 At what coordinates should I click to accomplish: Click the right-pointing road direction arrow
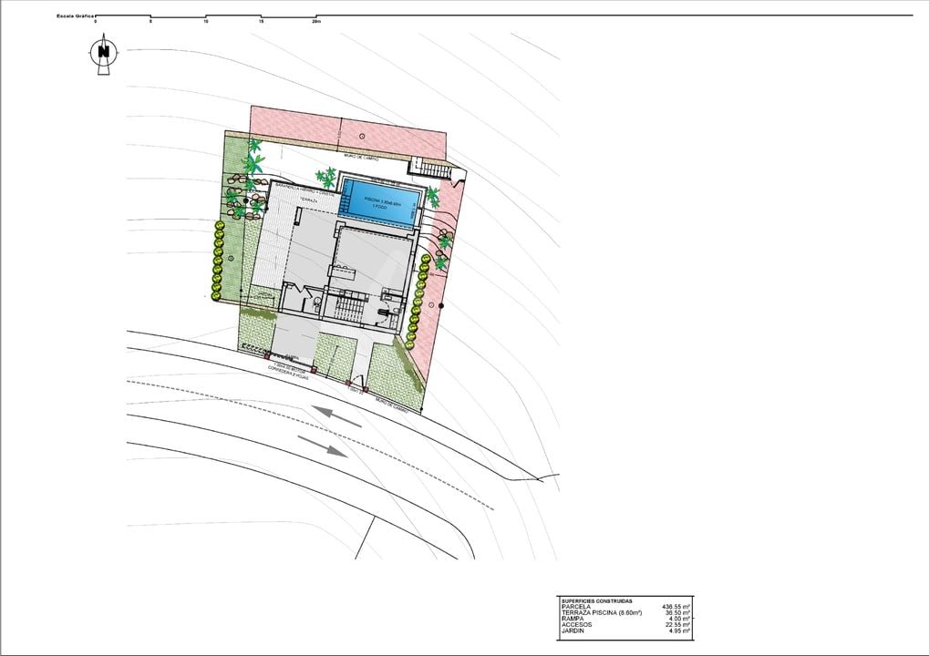tap(323, 446)
